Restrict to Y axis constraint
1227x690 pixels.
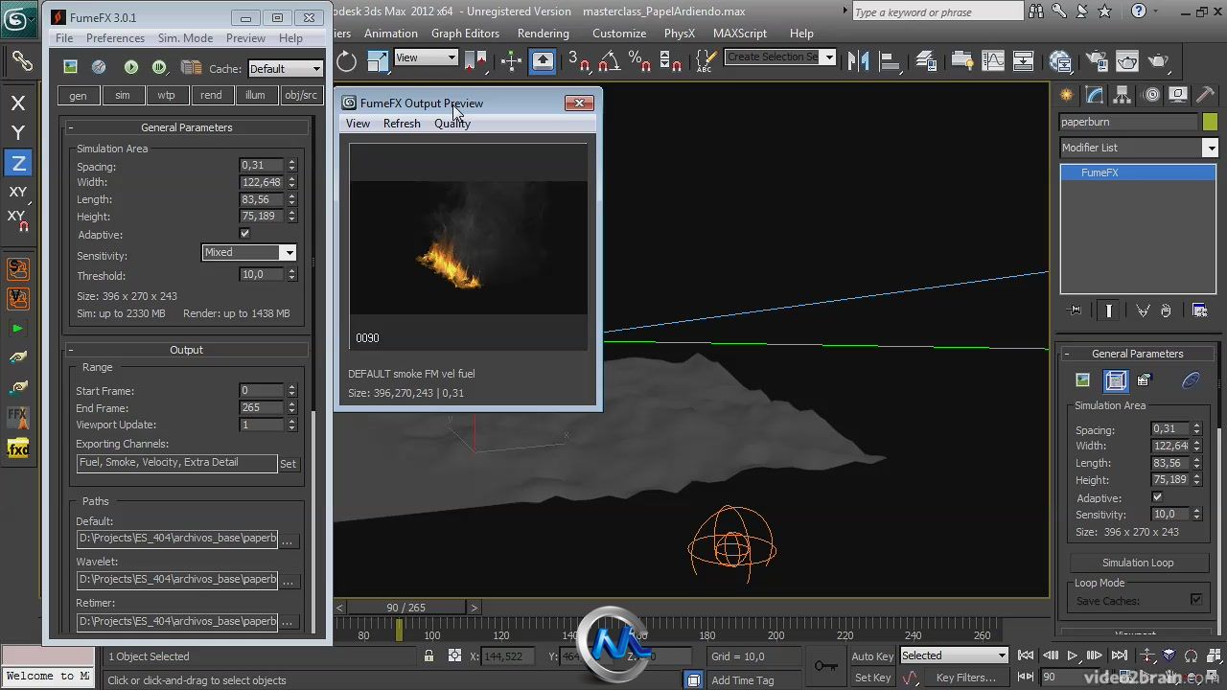17,132
